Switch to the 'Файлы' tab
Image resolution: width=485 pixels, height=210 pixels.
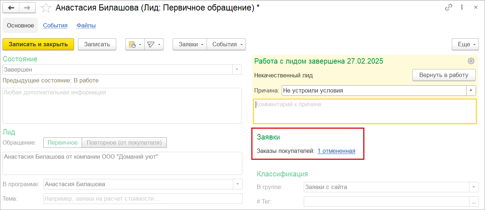[86, 26]
